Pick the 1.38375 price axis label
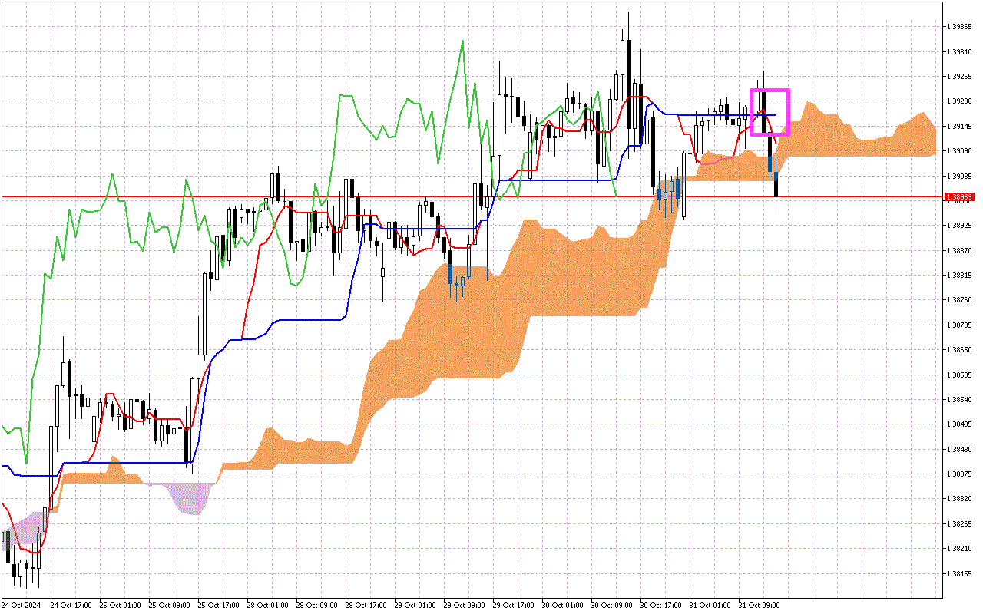983x614 pixels. click(x=960, y=474)
